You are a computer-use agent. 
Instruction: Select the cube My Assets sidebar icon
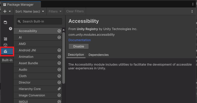tap(5, 45)
